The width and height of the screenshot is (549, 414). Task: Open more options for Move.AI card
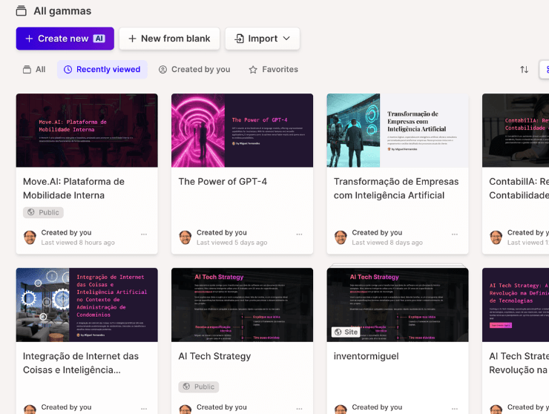tap(144, 234)
